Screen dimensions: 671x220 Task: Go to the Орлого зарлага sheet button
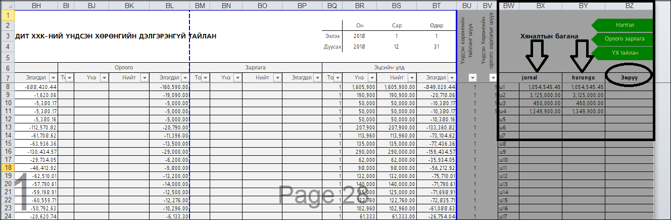pos(625,38)
